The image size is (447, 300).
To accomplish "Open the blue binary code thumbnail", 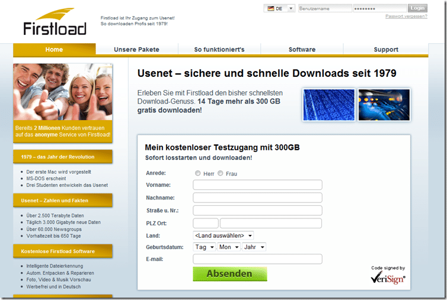I will (x=328, y=105).
